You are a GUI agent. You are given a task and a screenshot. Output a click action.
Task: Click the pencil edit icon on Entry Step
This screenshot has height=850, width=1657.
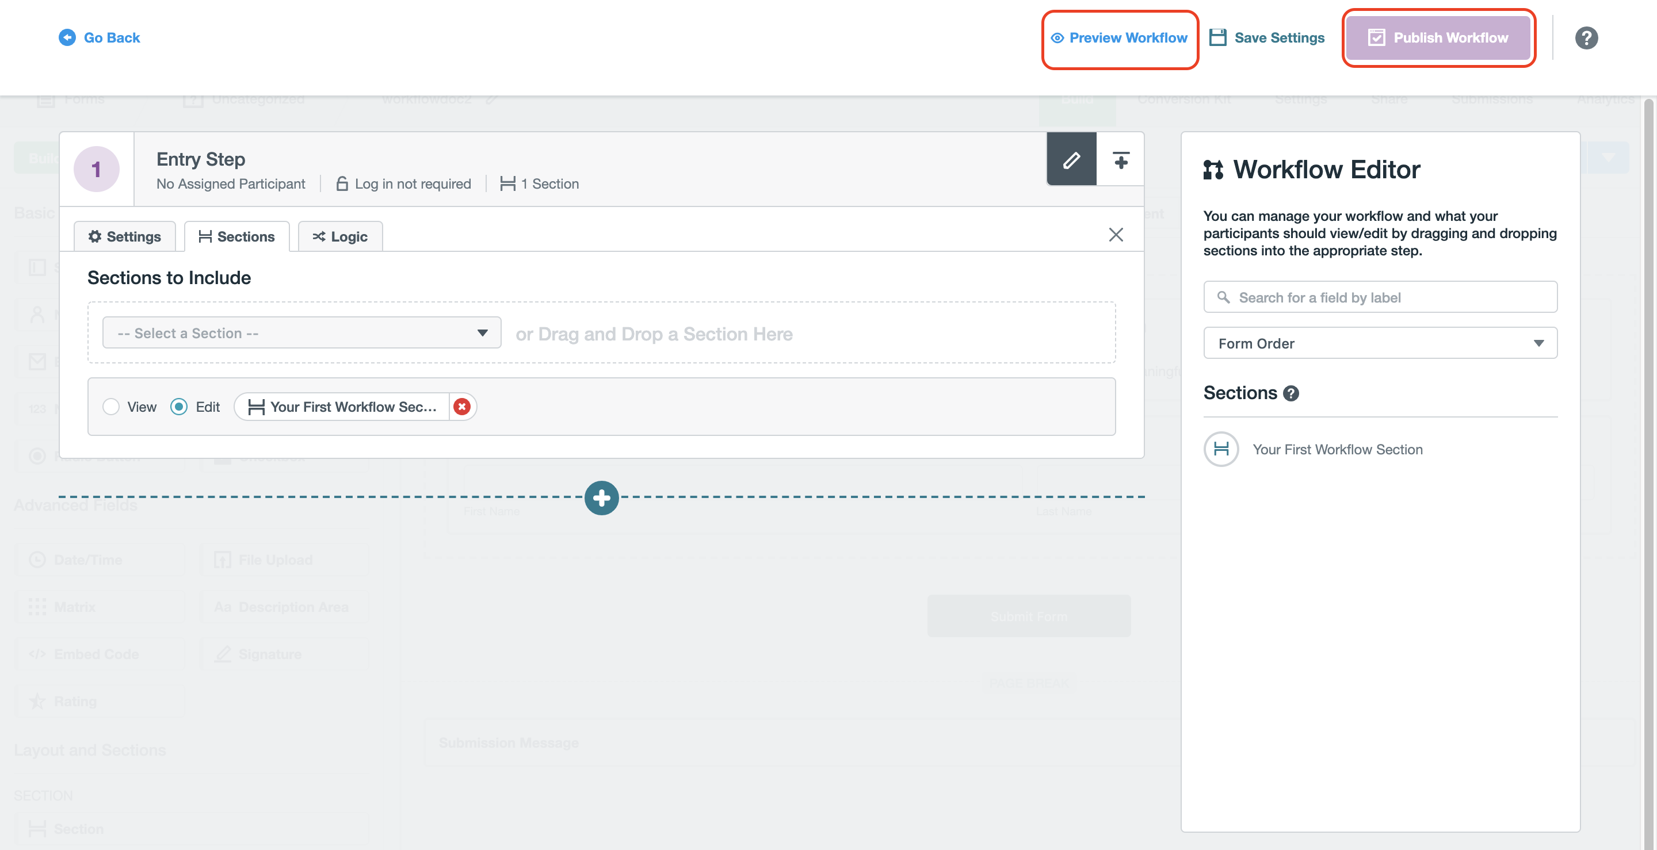point(1071,159)
